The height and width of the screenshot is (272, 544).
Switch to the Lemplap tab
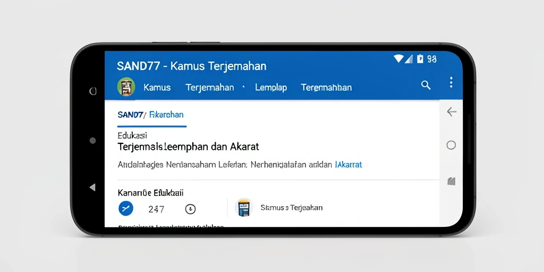[x=271, y=88]
